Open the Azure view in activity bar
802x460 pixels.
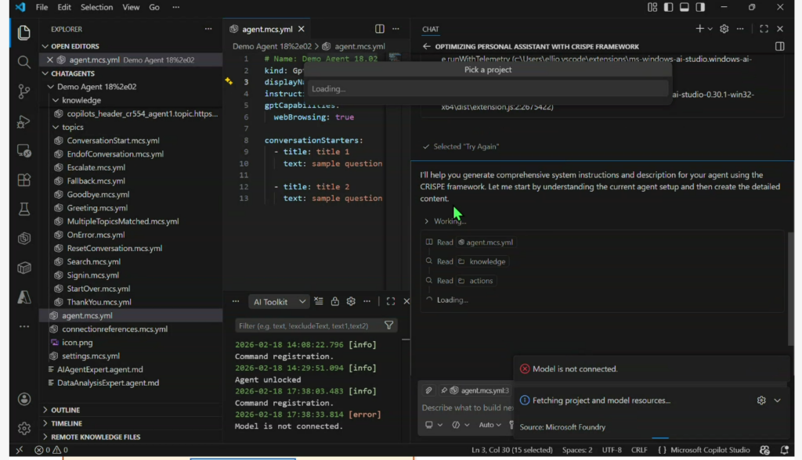(23, 297)
